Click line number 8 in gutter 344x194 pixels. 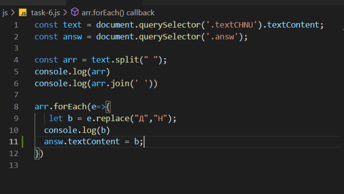[16, 107]
